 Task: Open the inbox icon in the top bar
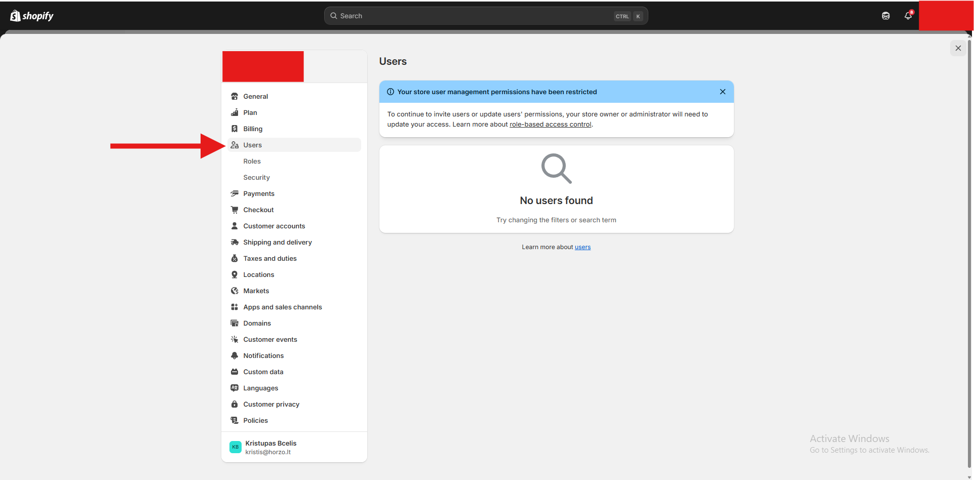tap(886, 16)
